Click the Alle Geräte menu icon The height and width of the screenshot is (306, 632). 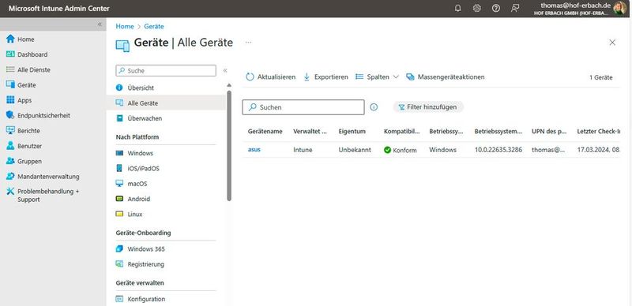(119, 103)
